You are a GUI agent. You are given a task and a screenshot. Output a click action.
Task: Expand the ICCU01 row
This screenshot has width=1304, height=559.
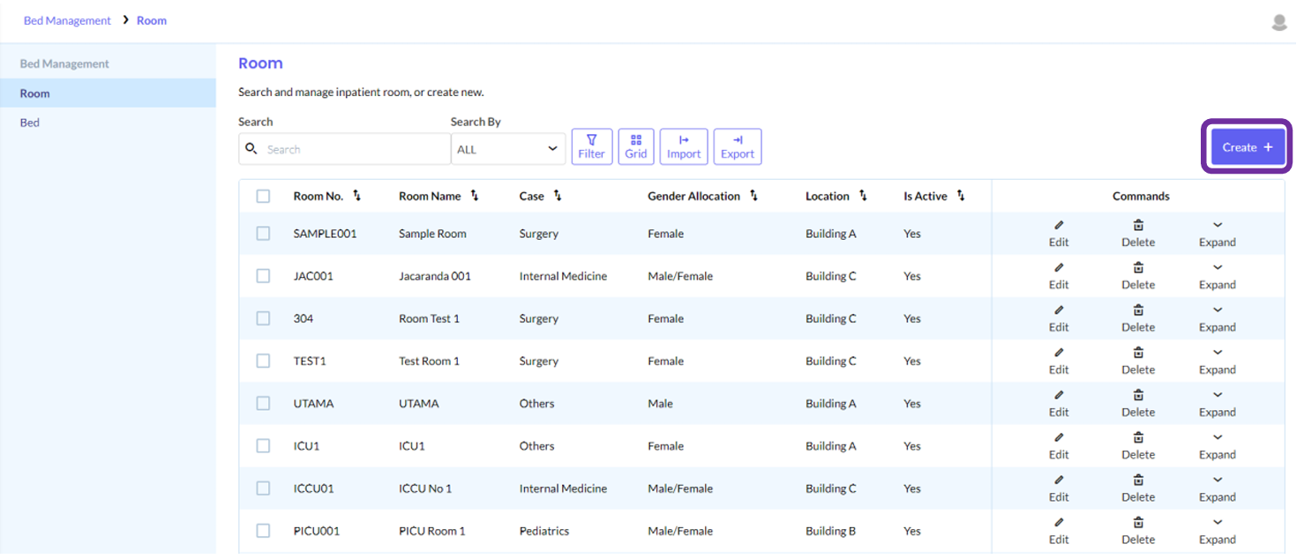click(1218, 488)
